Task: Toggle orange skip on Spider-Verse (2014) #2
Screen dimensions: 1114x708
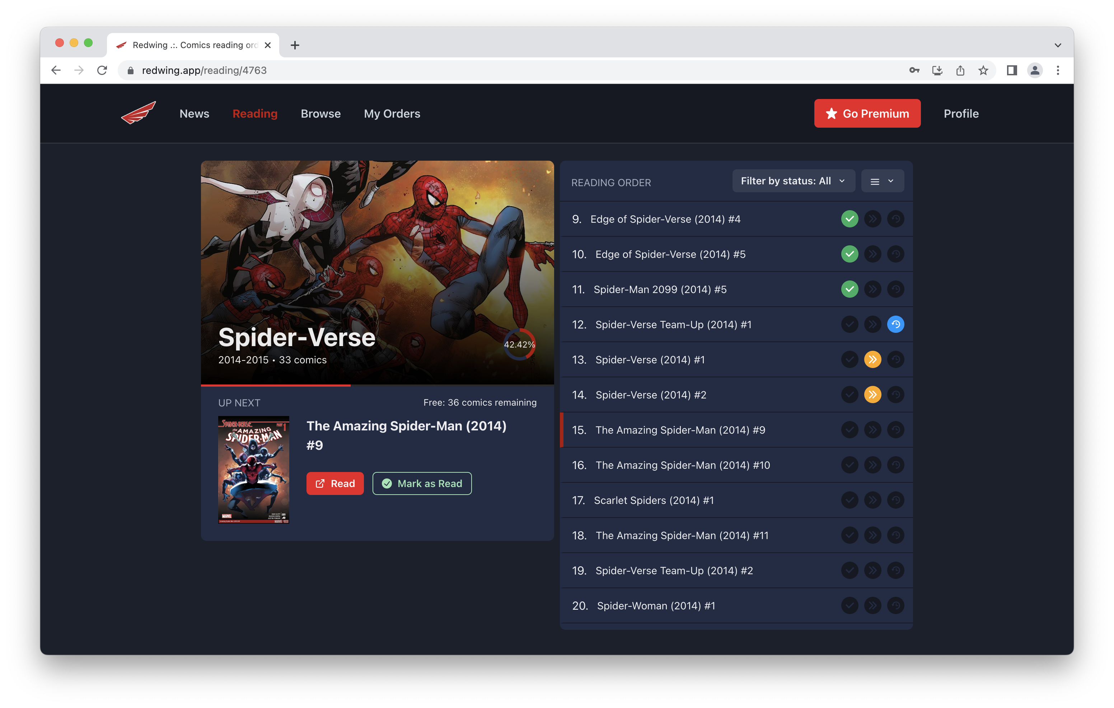Action: (x=872, y=395)
